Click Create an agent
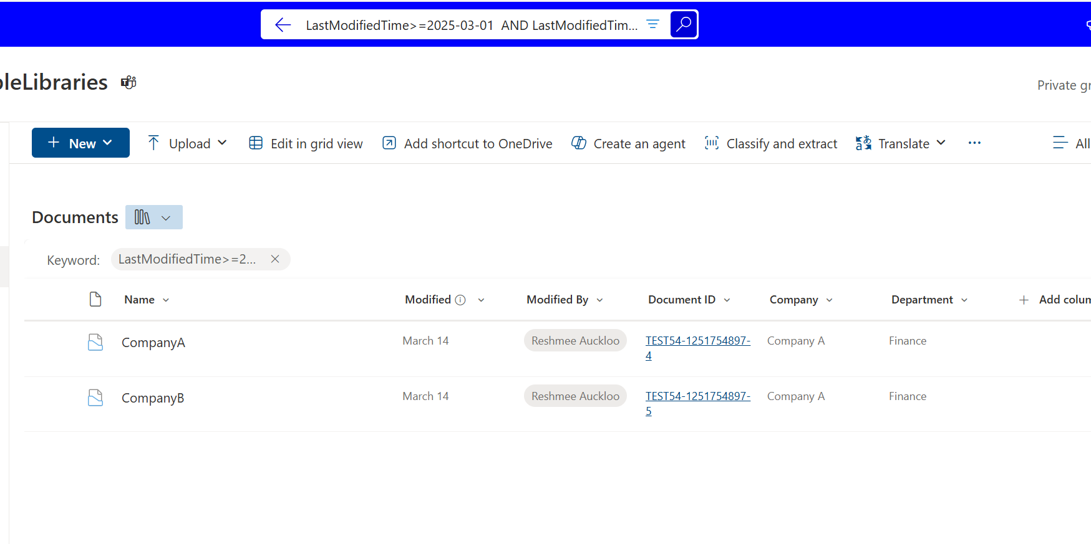The image size is (1091, 544). pos(628,143)
